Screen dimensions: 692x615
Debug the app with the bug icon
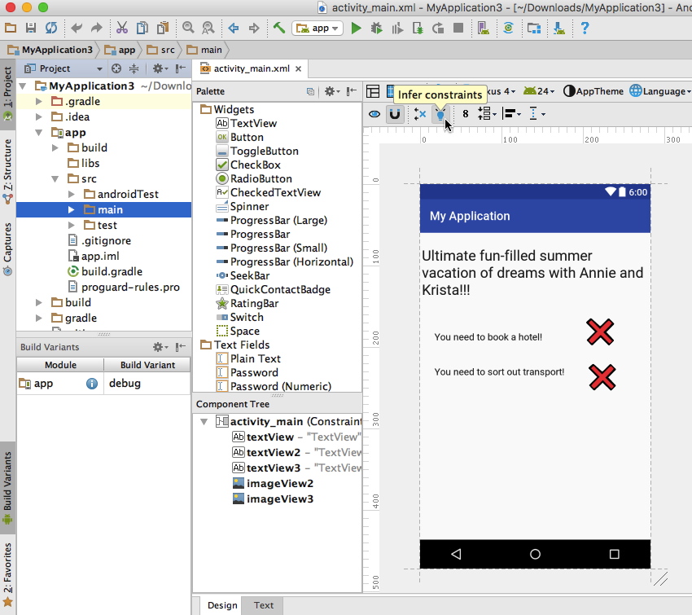376,29
